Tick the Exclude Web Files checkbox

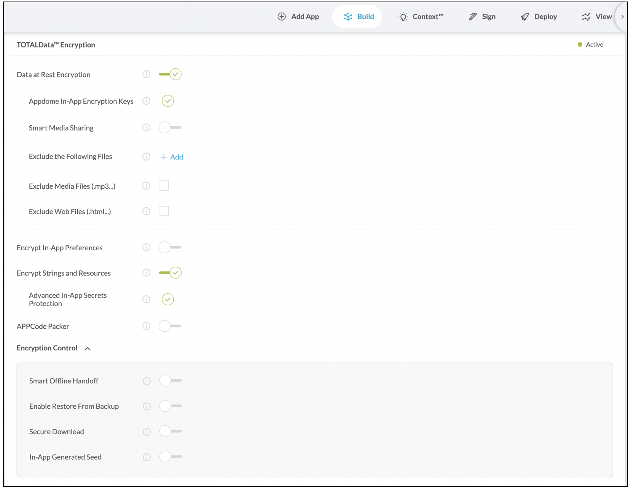164,211
